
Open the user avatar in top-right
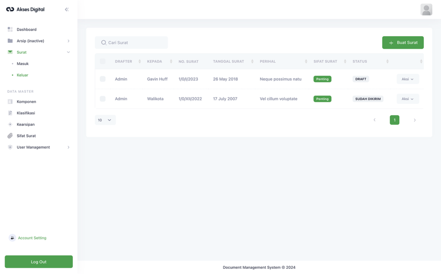pos(426,9)
